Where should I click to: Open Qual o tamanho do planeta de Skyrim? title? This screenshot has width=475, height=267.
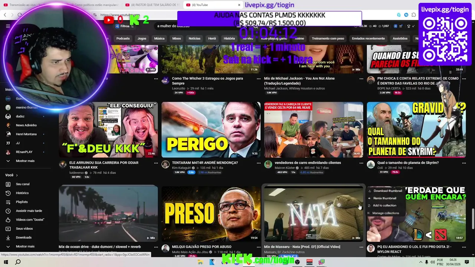tap(408, 163)
